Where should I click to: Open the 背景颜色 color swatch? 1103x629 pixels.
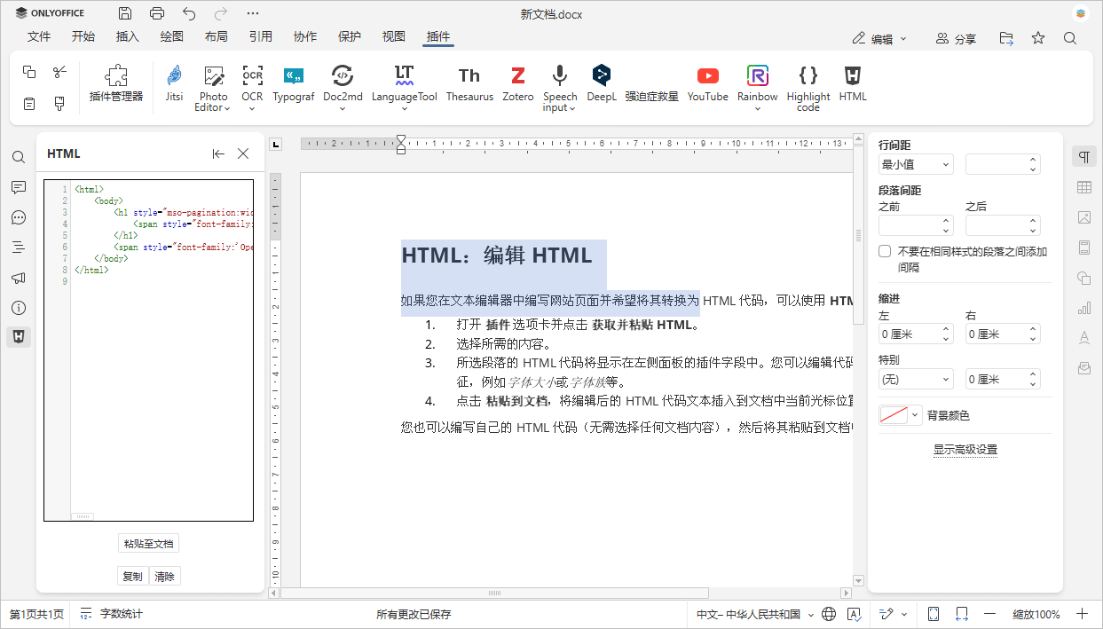click(894, 414)
